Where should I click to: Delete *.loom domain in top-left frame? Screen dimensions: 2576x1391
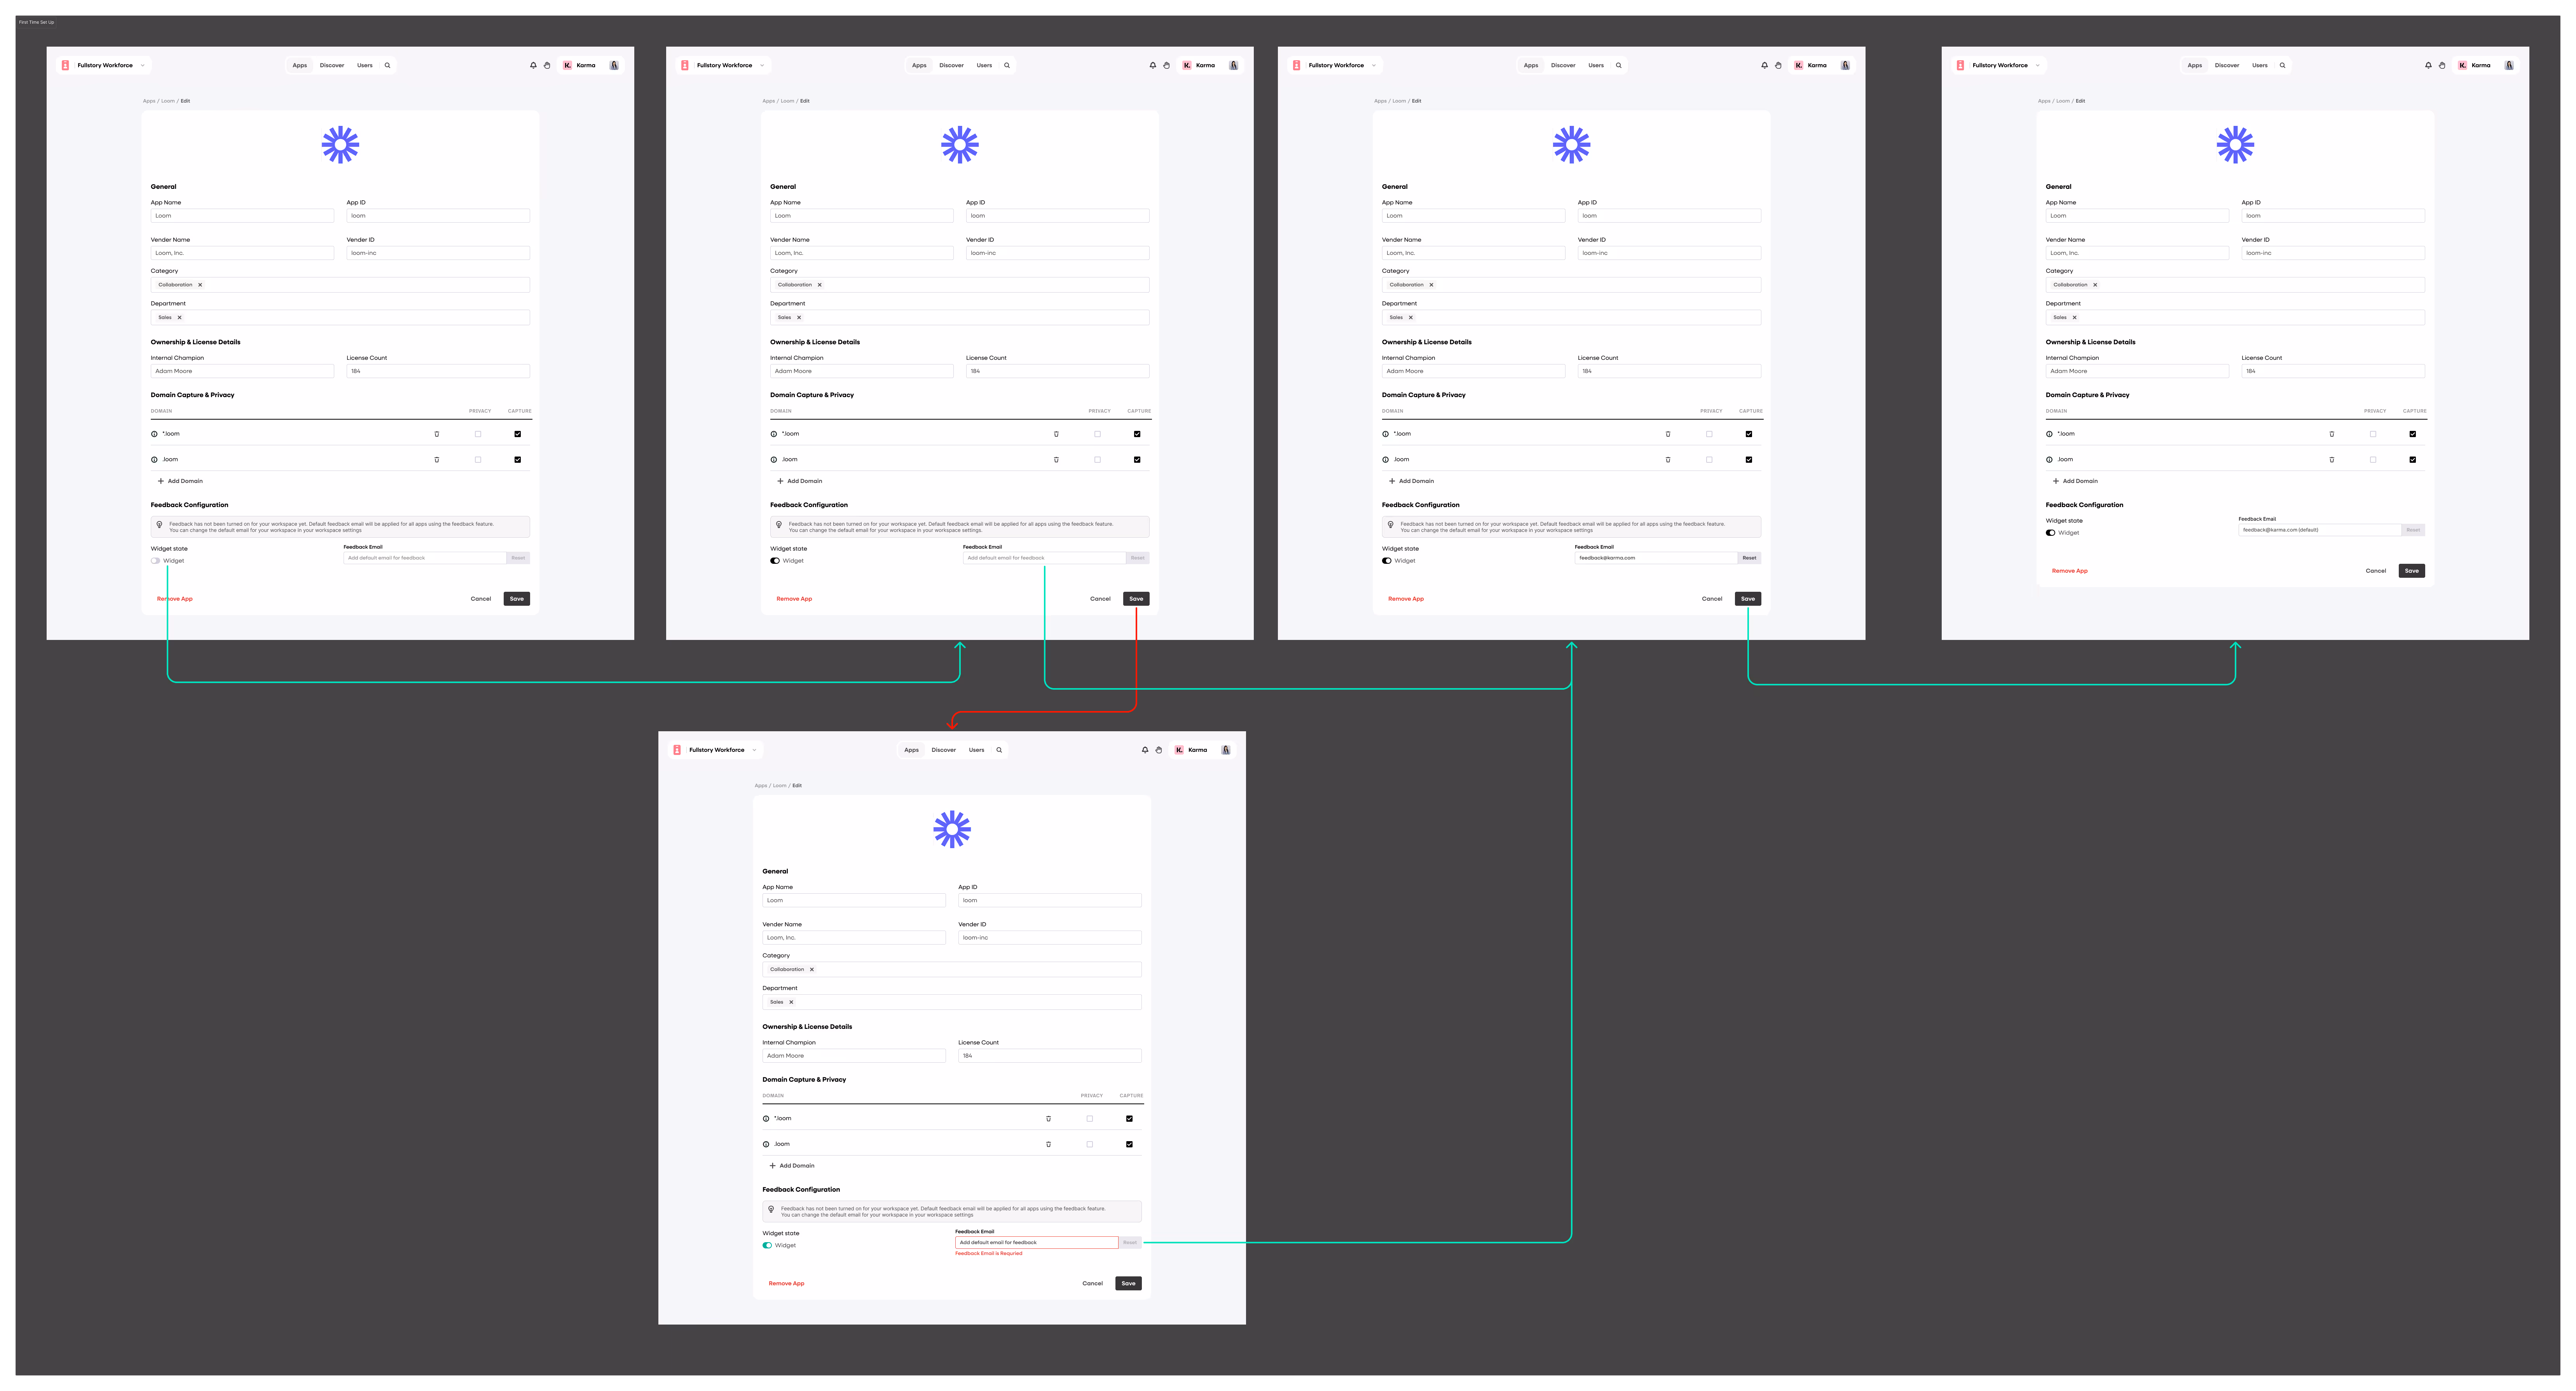(437, 434)
